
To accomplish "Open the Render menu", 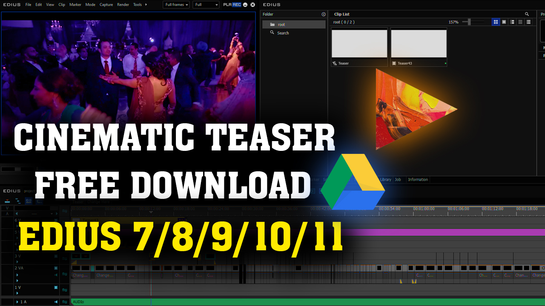I will click(123, 5).
